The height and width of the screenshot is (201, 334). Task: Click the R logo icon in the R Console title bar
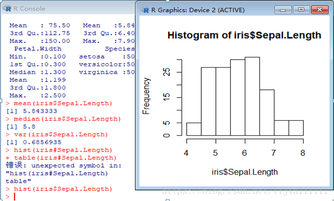click(x=7, y=9)
